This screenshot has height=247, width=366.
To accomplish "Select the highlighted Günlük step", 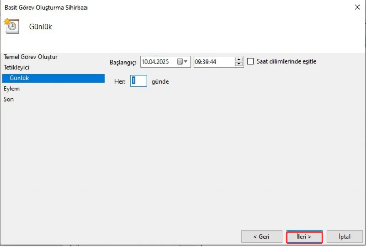I will pyautogui.click(x=53, y=78).
